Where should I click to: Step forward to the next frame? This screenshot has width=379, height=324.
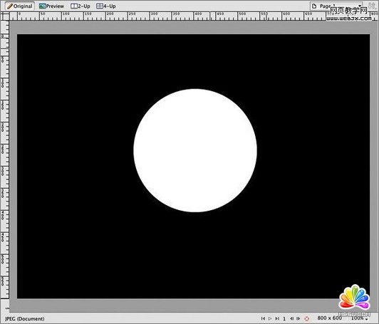coord(298,318)
